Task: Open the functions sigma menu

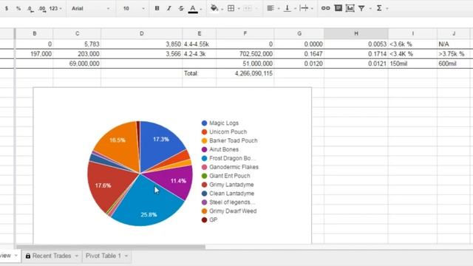Action: [379, 8]
